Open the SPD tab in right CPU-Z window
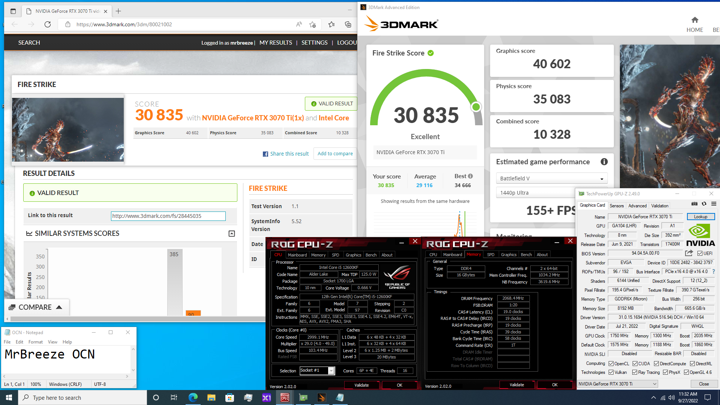The image size is (720, 405). pyautogui.click(x=490, y=255)
